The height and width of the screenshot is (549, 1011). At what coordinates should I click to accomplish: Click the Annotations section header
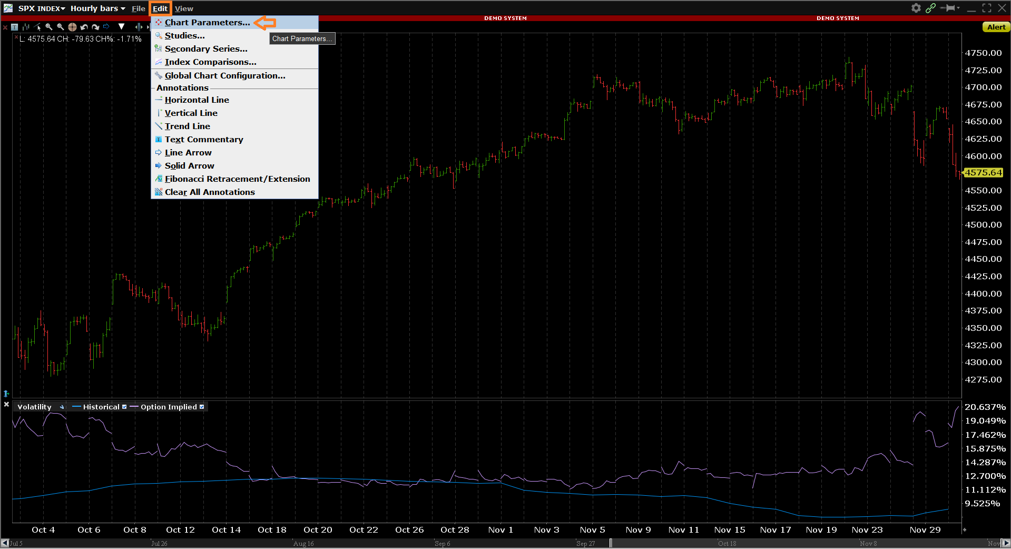coord(182,87)
